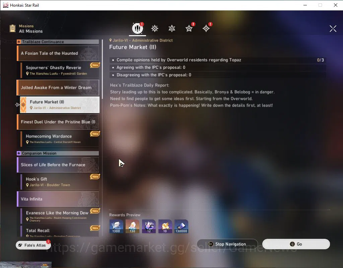343x268 pixels.
Task: Minimize the Honkai: Star Rail window
Action: pyautogui.click(x=305, y=5)
